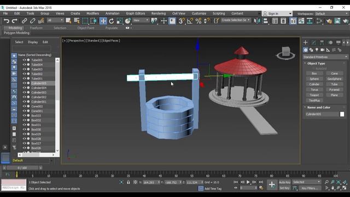Hide Cylinder005 using its eye icon
The width and height of the screenshot is (350, 197).
tap(24, 83)
